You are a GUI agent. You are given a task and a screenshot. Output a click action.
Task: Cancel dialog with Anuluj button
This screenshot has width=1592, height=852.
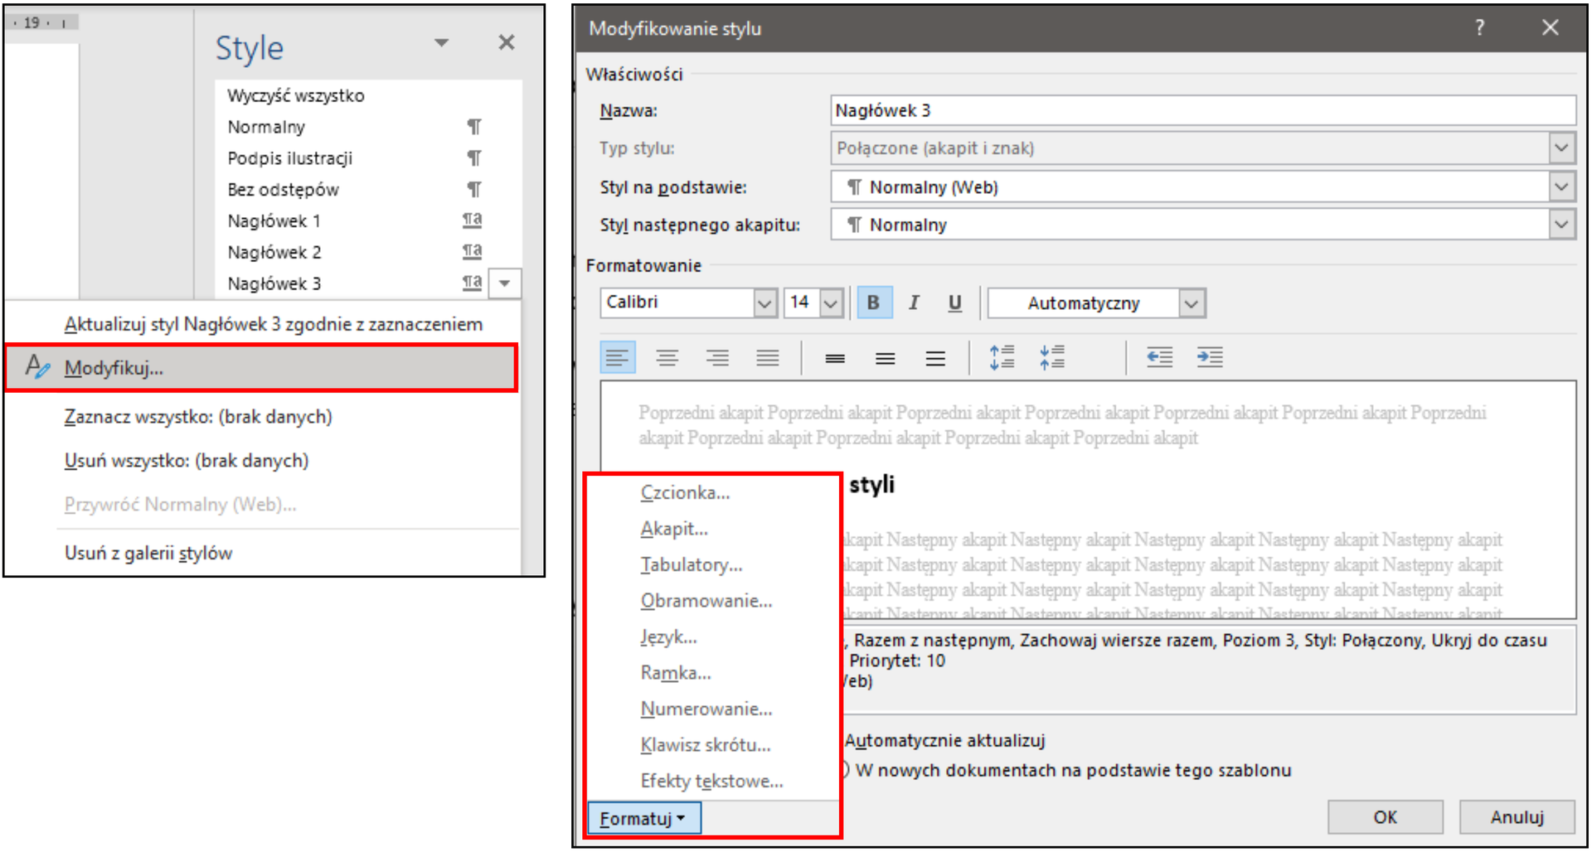[1517, 817]
